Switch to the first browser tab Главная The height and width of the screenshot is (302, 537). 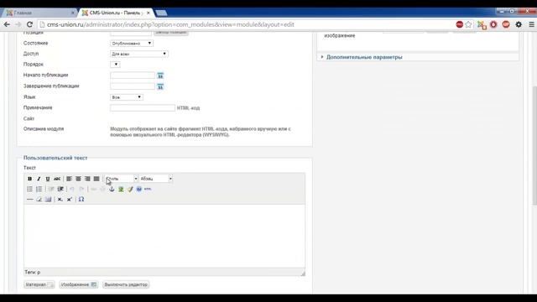39,13
